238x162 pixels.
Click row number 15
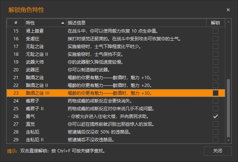tap(16, 31)
